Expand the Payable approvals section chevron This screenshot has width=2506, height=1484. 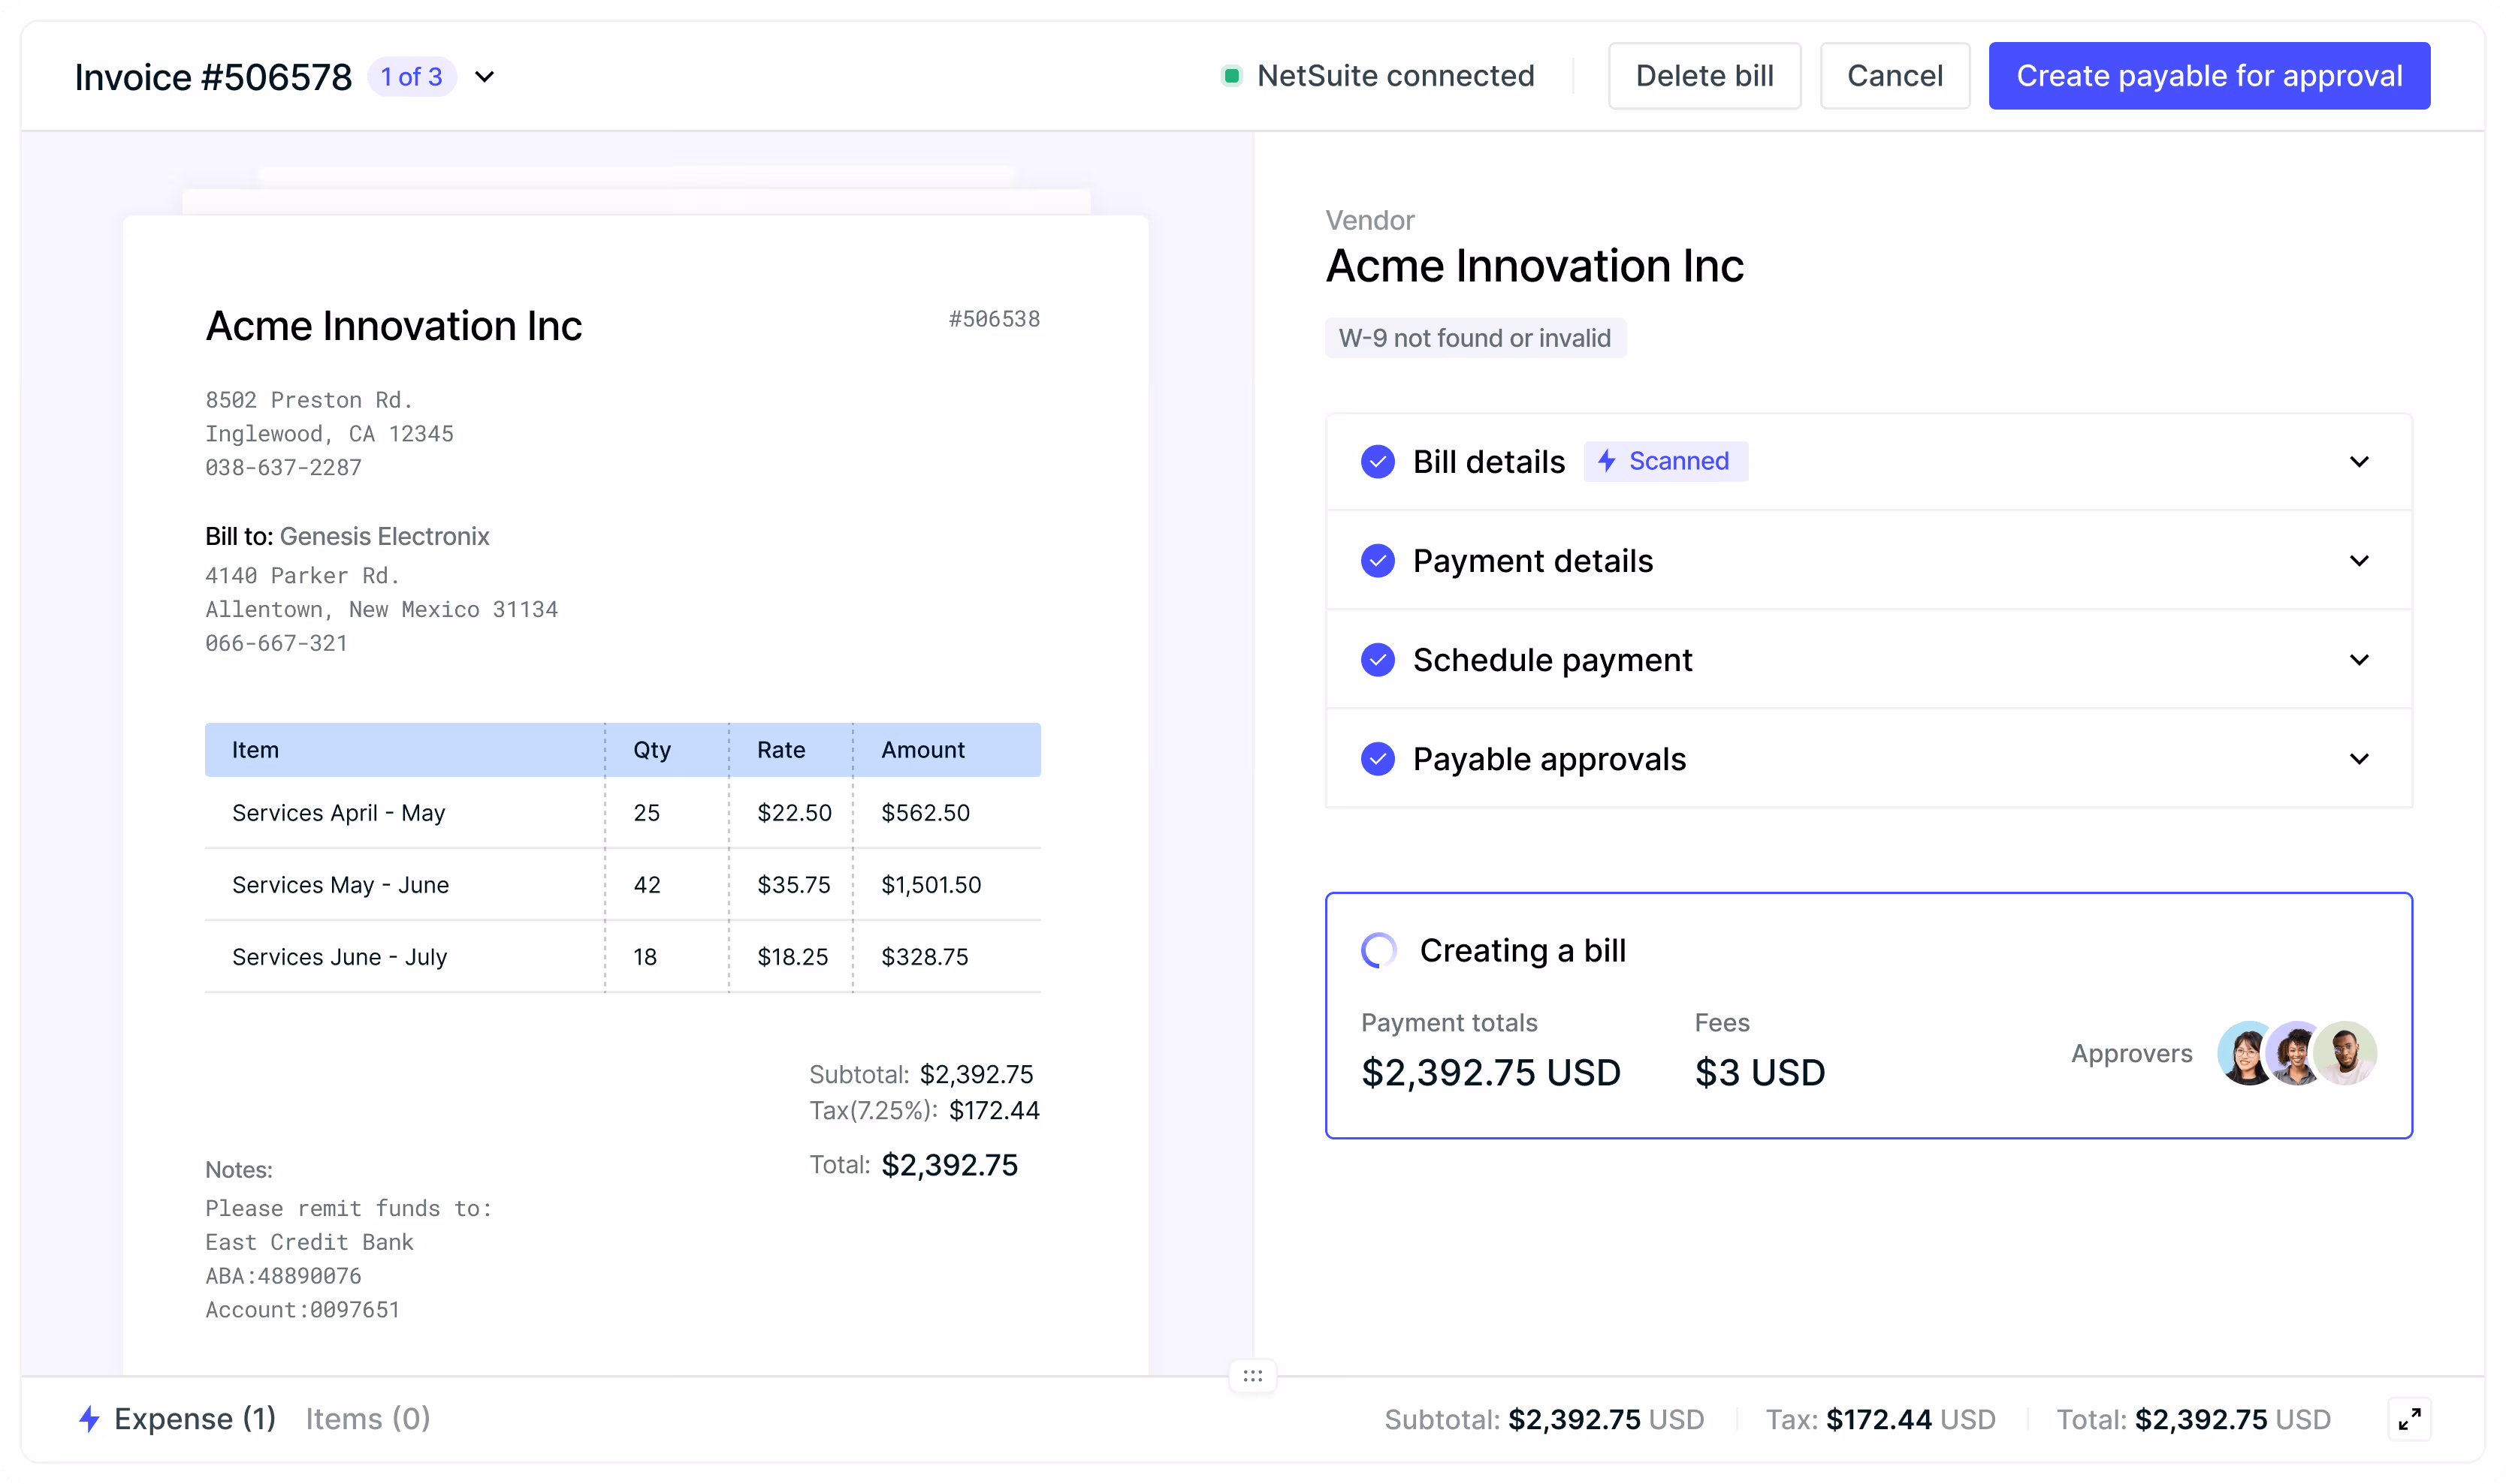click(x=2359, y=759)
